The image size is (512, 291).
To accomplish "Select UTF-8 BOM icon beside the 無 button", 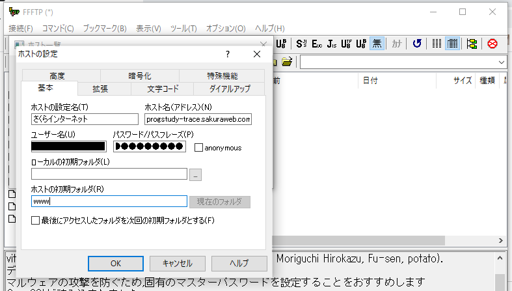I will coord(361,44).
